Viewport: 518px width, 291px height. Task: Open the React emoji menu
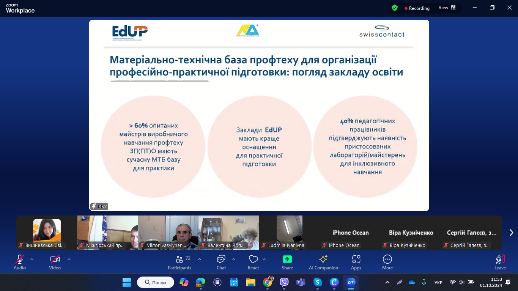253,262
